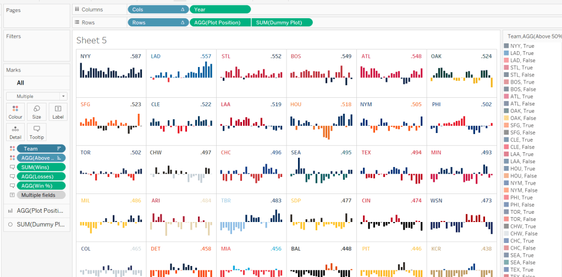Click the colour icon beside Team pill
This screenshot has width=562, height=277.
coord(12,148)
